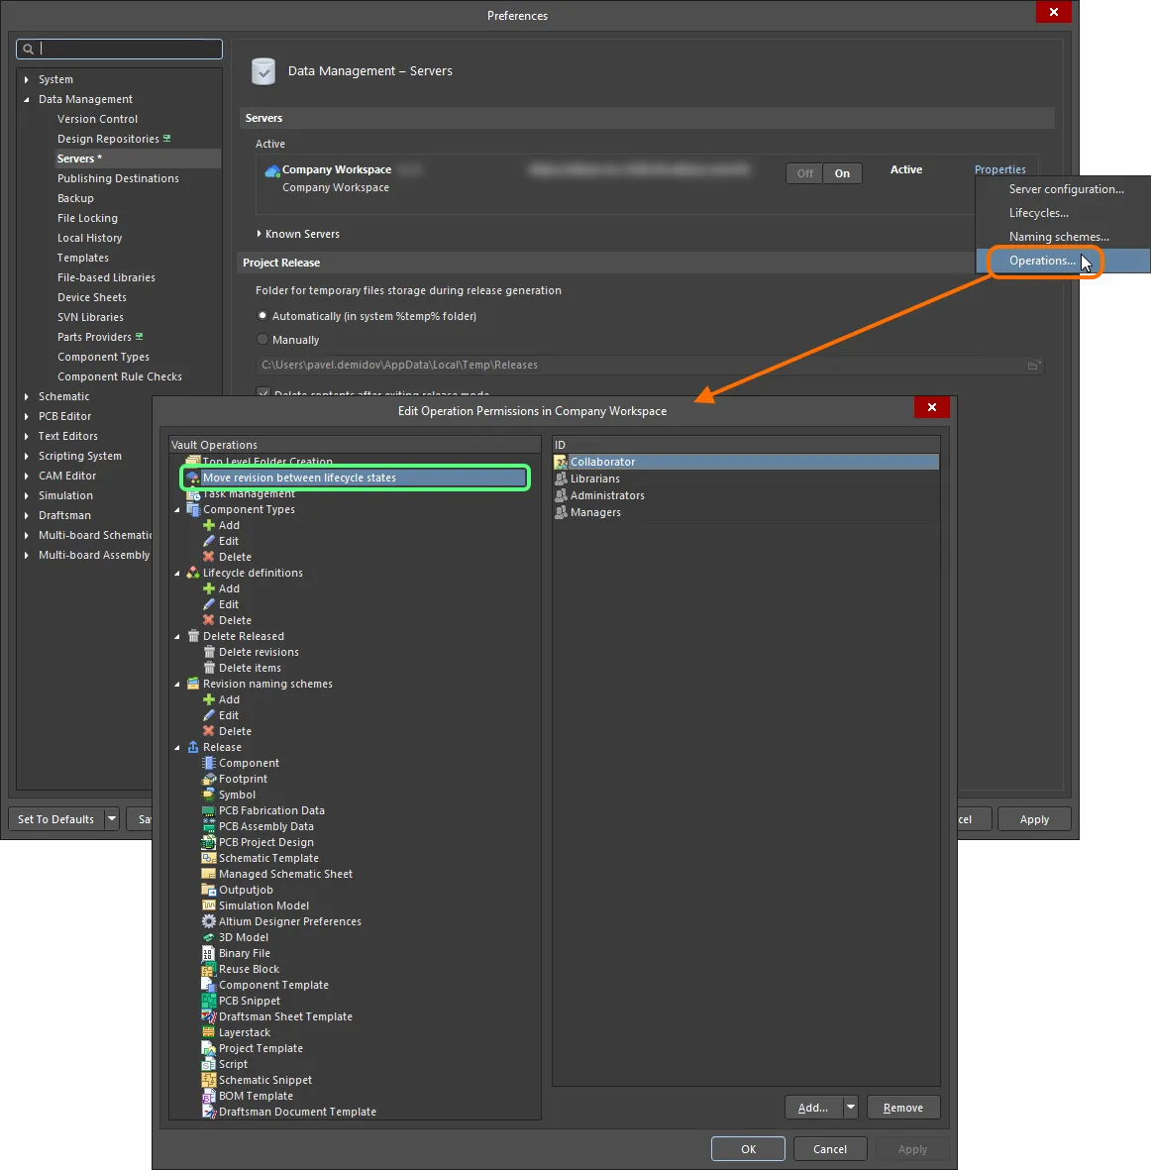Click OK in Edit Operation Permissions dialog
The width and height of the screenshot is (1152, 1170).
(x=748, y=1150)
